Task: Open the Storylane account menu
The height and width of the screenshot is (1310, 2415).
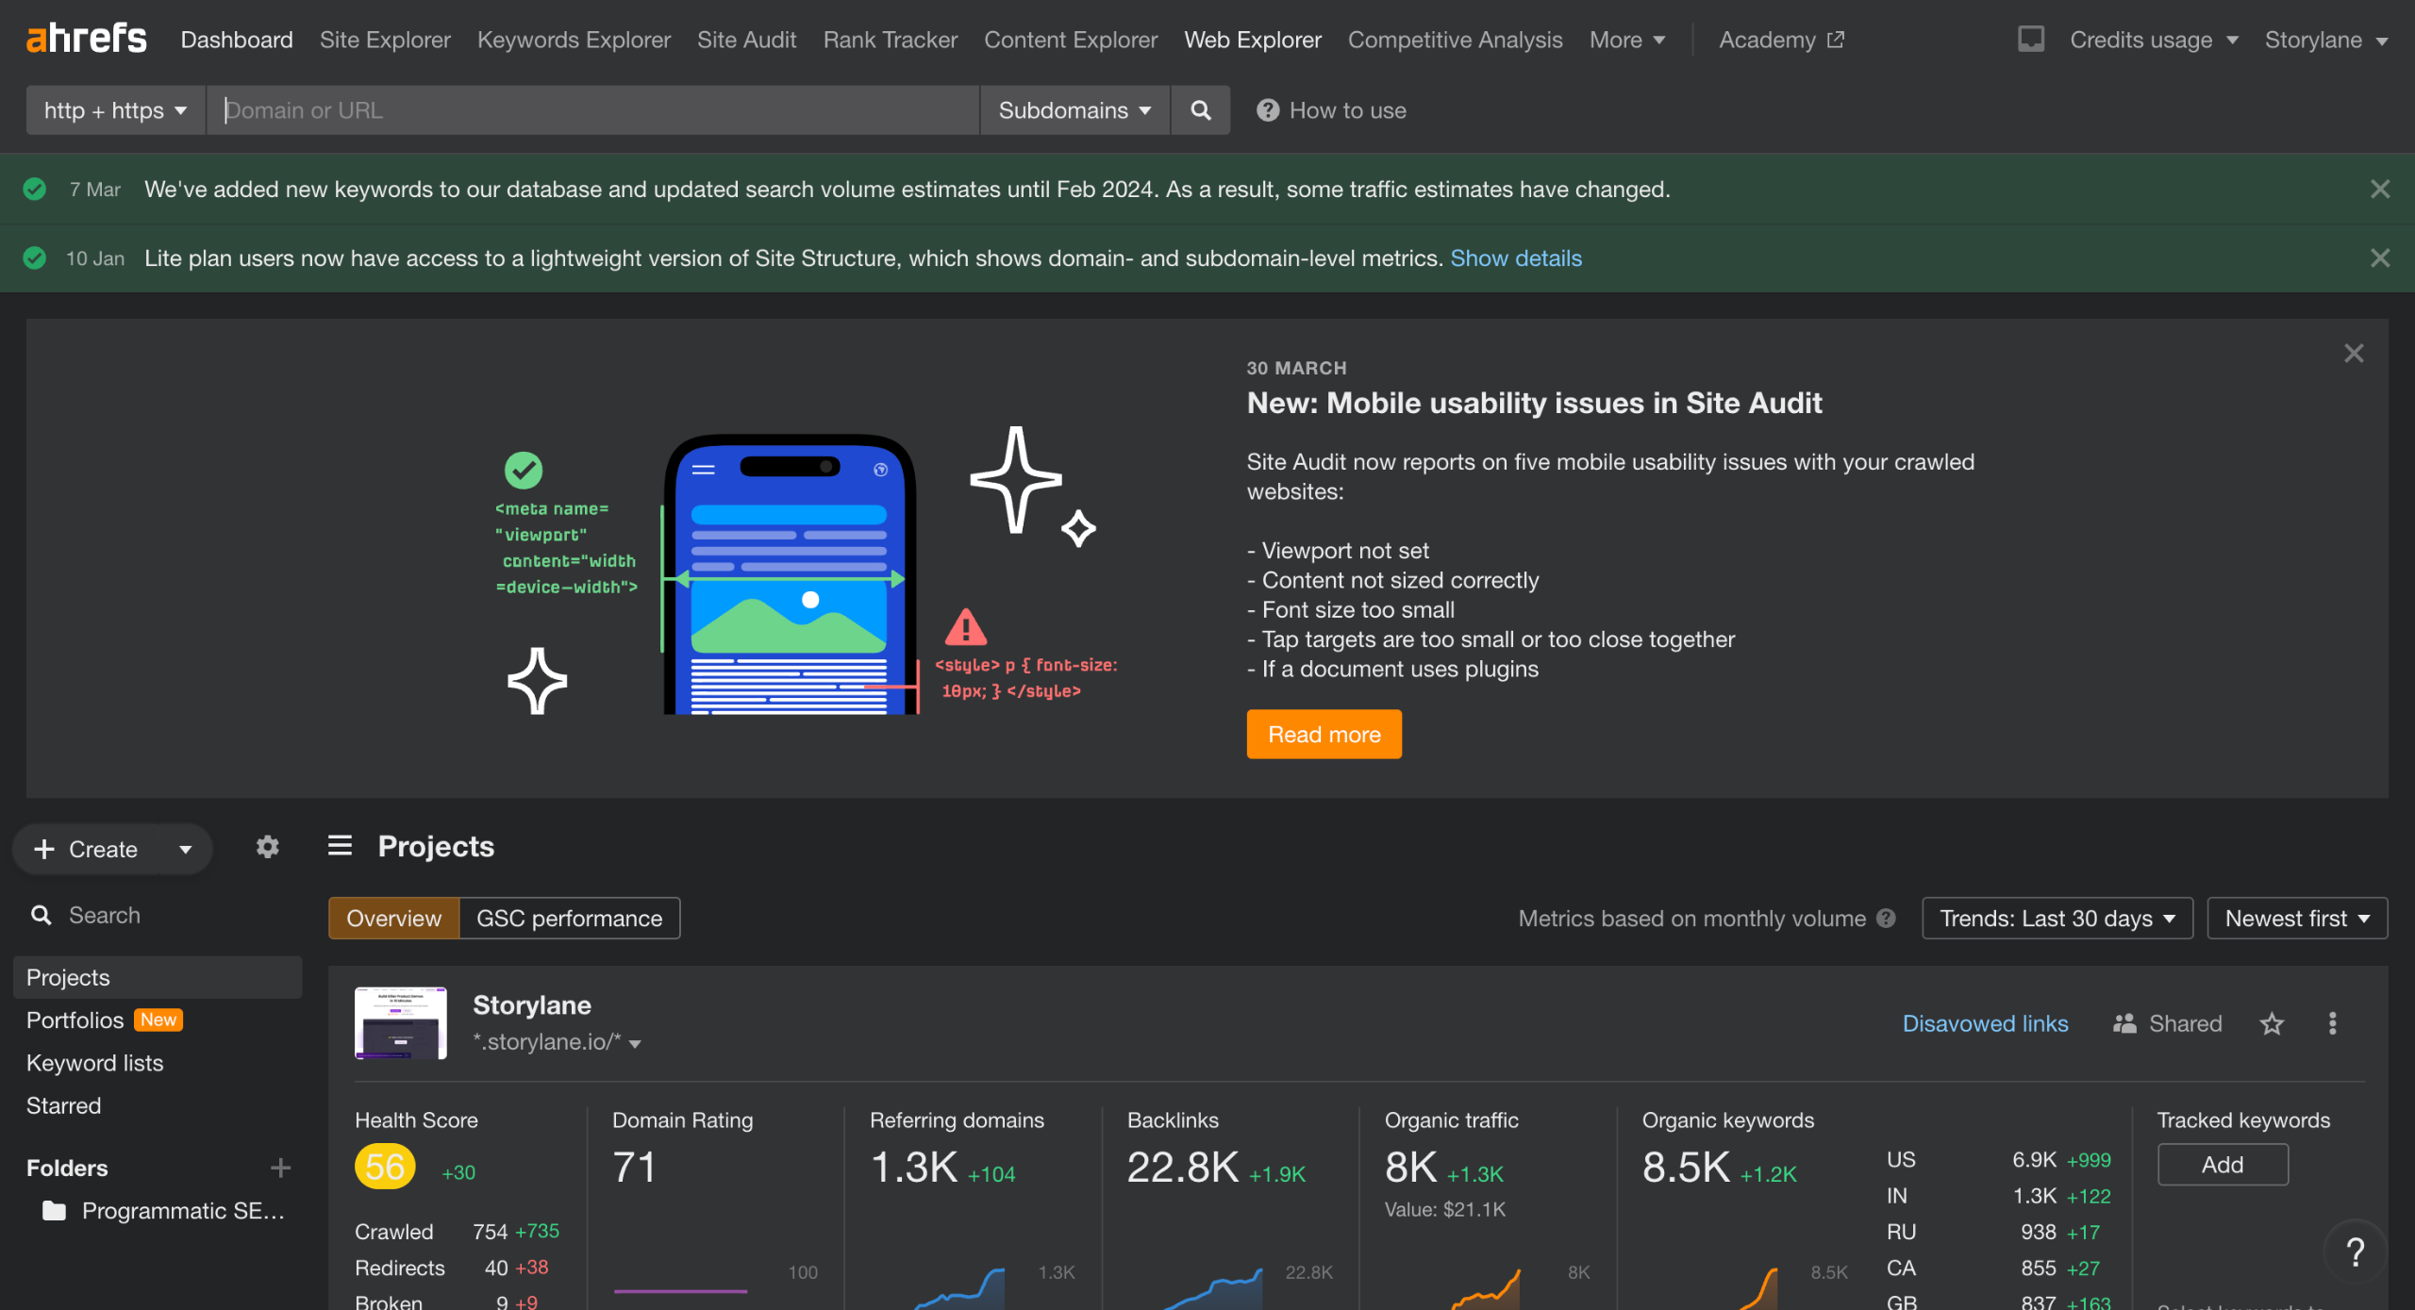Action: pos(2325,40)
